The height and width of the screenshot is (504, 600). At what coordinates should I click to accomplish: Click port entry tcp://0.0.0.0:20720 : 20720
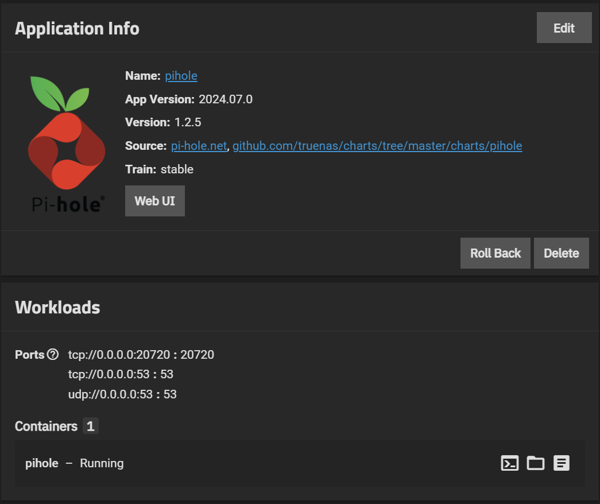[141, 354]
